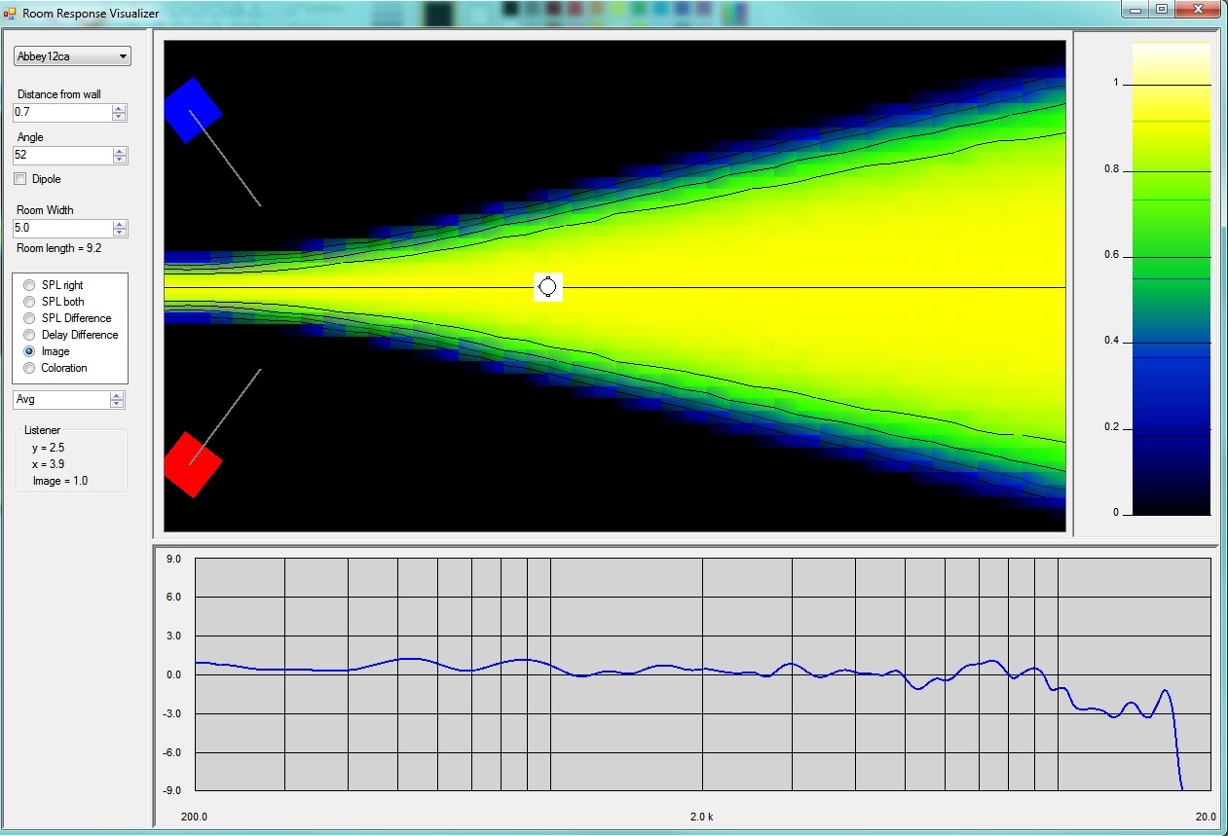
Task: Decrease Distance from wall value
Action: (119, 117)
